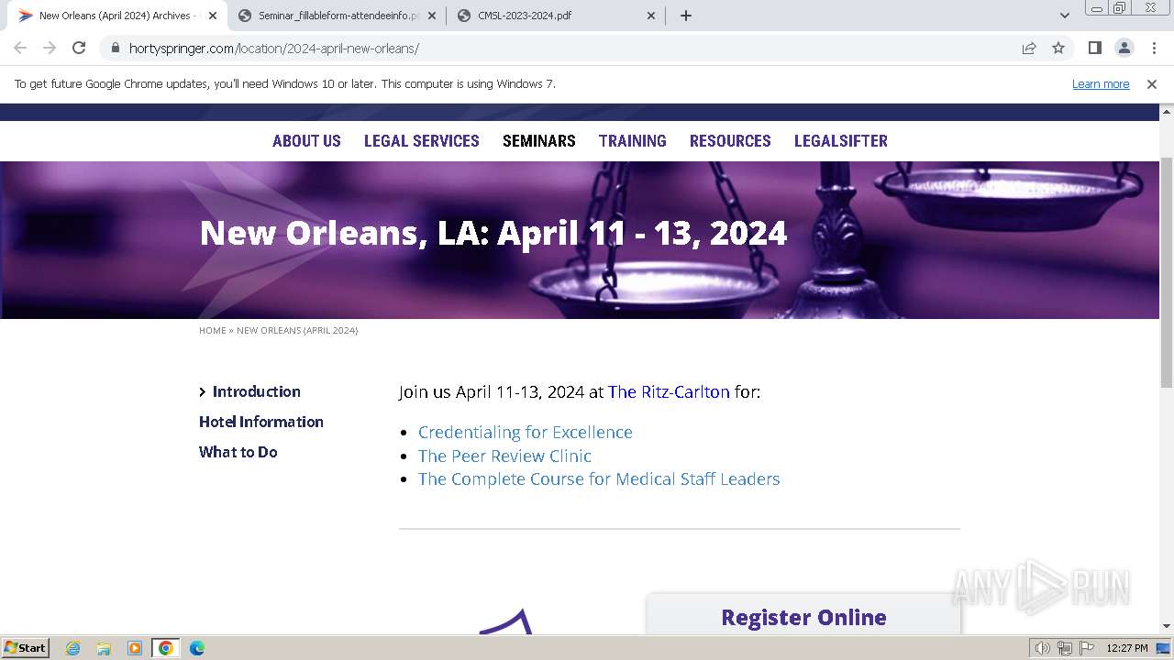
Task: Open the Legal Services menu
Action: [x=422, y=141]
